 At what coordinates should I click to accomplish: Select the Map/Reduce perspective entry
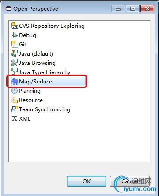pyautogui.click(x=48, y=81)
